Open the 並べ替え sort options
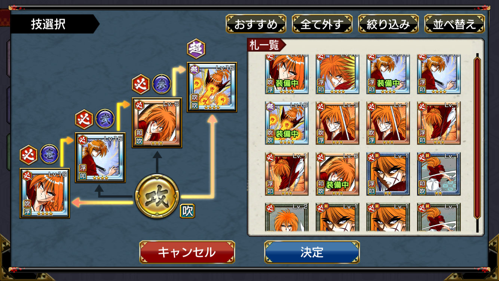 tap(454, 24)
